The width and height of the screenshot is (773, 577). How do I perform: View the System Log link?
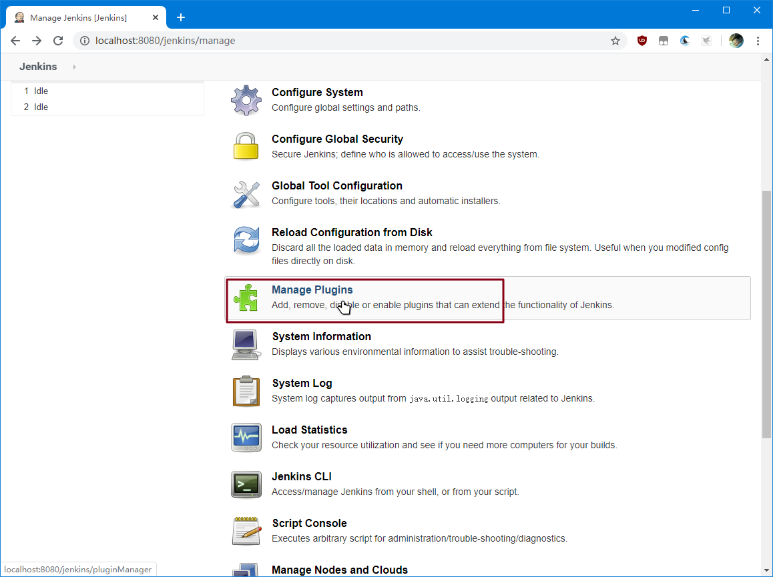[302, 384]
